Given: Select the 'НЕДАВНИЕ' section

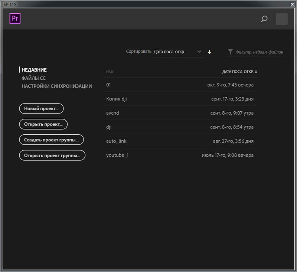Looking at the screenshot, I should [34, 70].
